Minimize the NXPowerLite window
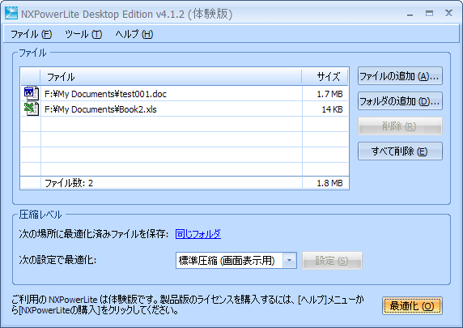 point(410,14)
